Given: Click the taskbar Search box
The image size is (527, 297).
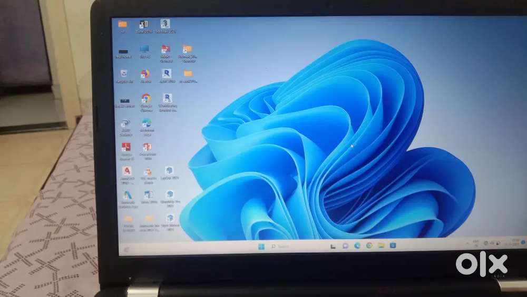Looking at the screenshot, I should click(281, 247).
